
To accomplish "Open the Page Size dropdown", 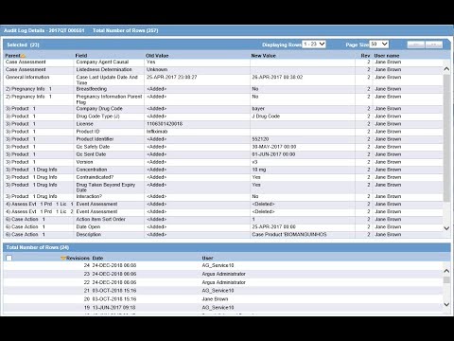I will click(379, 45).
